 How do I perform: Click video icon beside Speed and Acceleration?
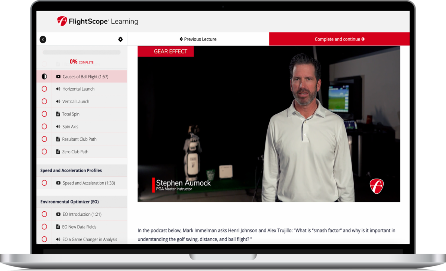(58, 183)
